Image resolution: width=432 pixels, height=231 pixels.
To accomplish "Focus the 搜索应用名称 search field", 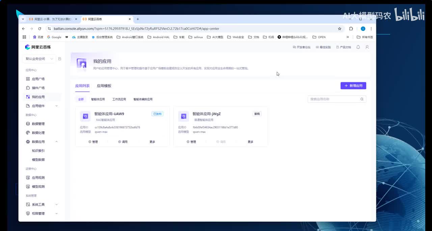I will click(x=337, y=99).
